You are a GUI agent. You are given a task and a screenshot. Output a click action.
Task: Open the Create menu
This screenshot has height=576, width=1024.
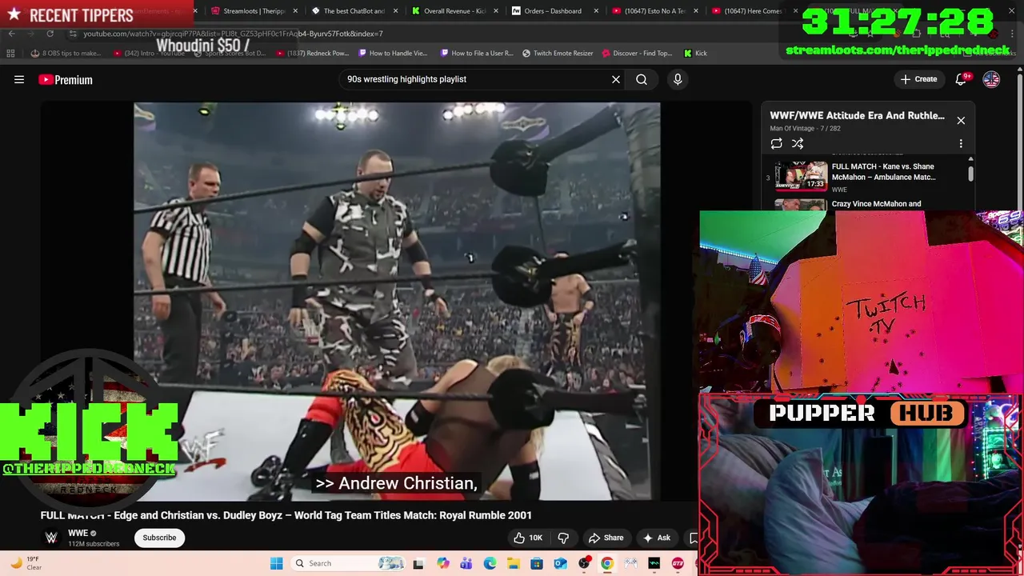click(918, 79)
